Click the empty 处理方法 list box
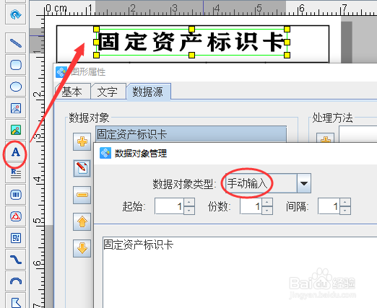The height and width of the screenshot is (308, 377). pyautogui.click(x=358, y=134)
